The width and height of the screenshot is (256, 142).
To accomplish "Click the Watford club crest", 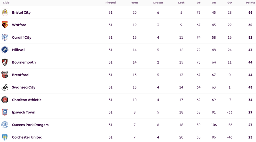I will pyautogui.click(x=5, y=25).
